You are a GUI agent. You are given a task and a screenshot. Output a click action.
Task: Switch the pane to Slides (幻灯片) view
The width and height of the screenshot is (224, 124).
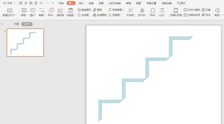(x=27, y=24)
